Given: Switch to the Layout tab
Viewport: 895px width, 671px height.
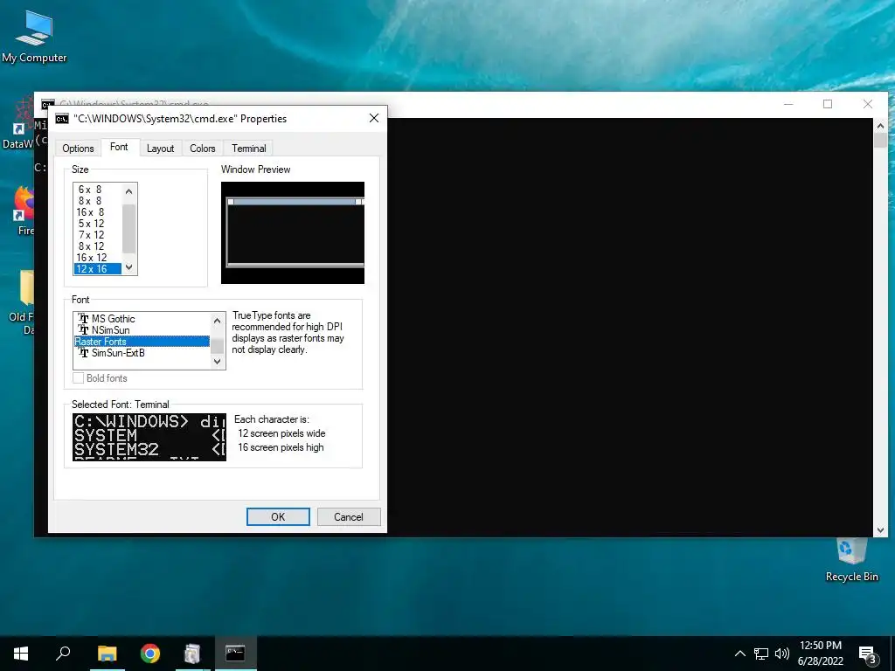Looking at the screenshot, I should point(161,149).
